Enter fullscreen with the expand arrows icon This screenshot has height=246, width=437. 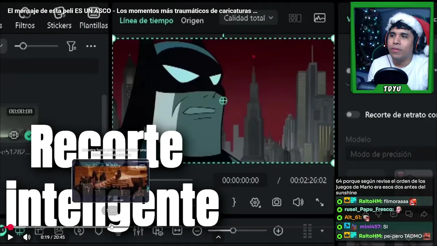(320, 202)
